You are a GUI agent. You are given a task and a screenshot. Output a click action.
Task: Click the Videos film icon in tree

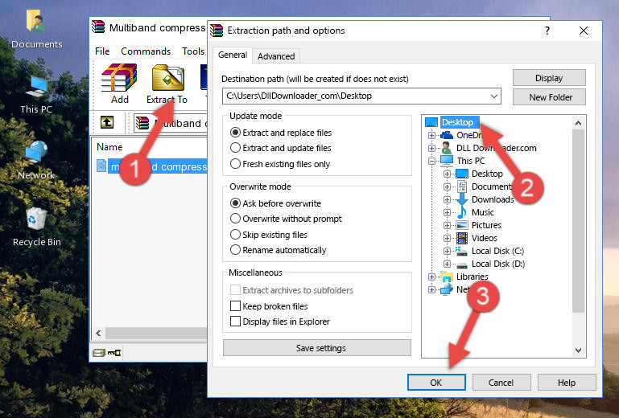461,238
